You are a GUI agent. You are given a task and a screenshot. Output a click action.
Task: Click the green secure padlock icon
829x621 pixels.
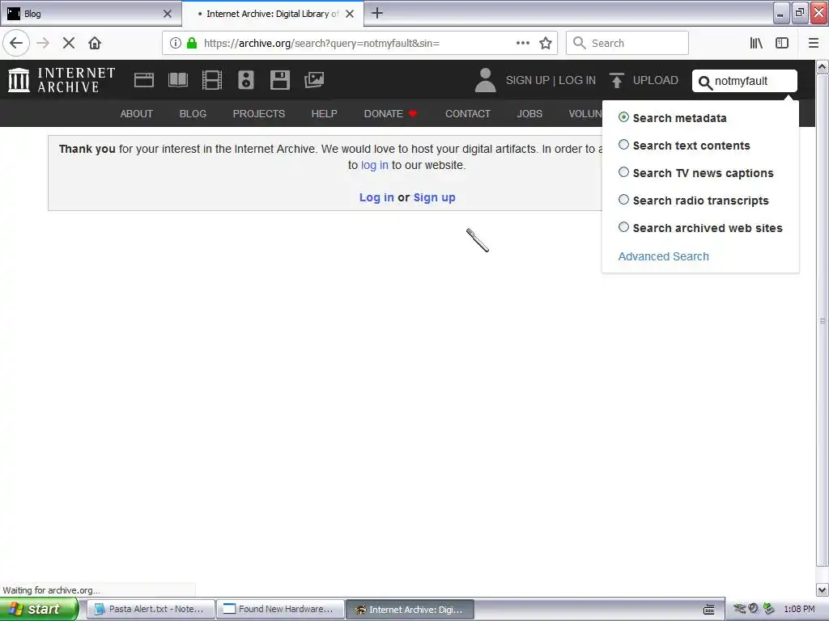coord(192,44)
